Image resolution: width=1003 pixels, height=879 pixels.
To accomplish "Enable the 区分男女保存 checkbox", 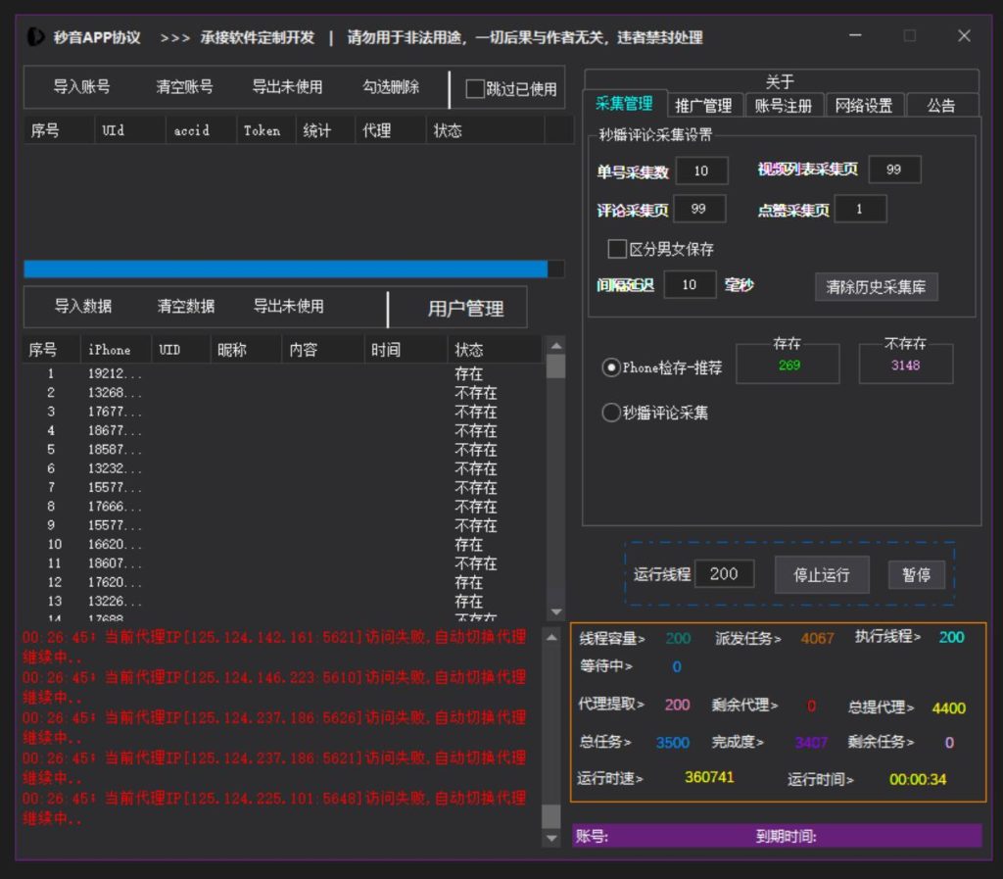I will (617, 249).
